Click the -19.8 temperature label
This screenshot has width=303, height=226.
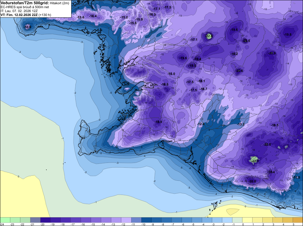(288, 35)
